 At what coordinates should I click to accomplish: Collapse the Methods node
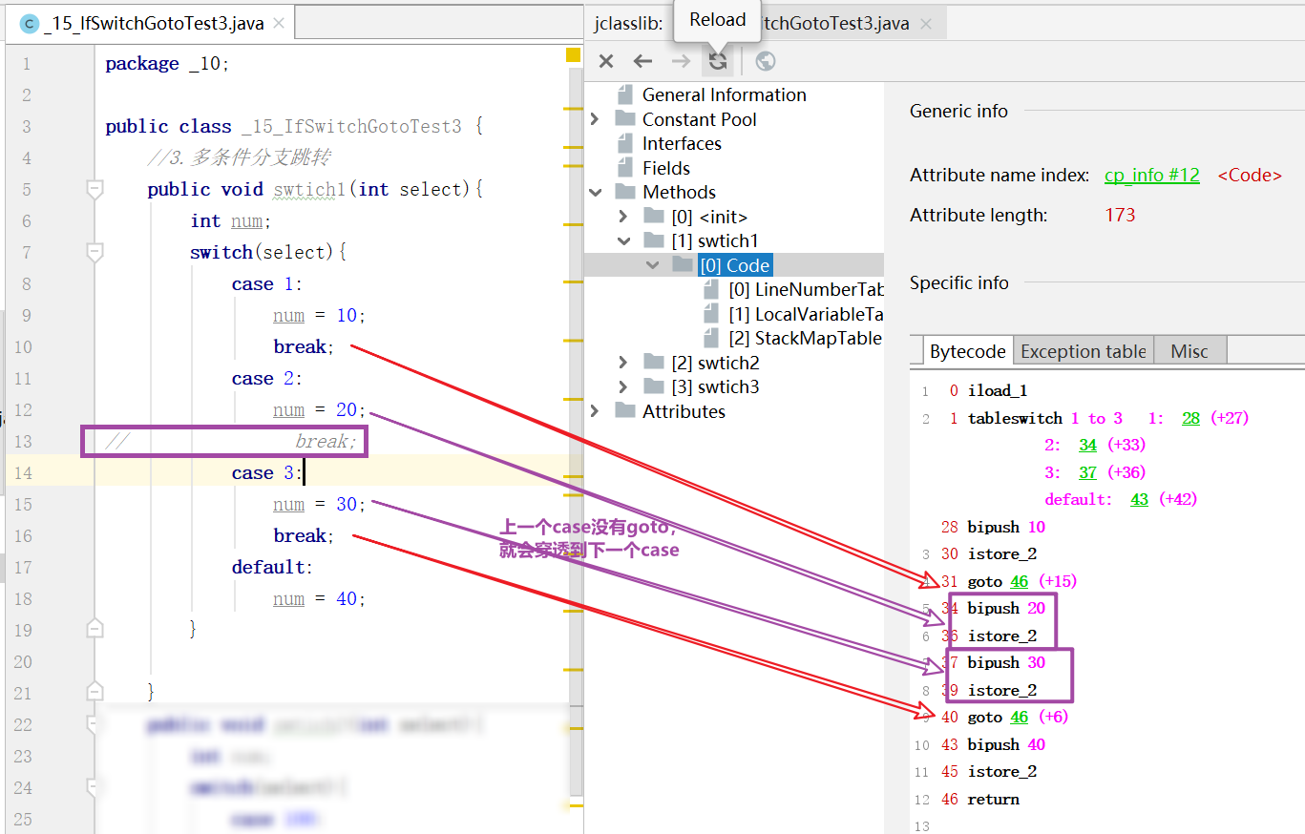click(x=596, y=192)
